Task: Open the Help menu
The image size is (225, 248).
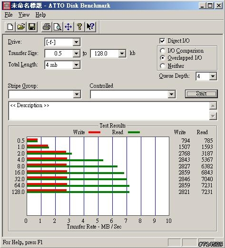Action: point(40,15)
